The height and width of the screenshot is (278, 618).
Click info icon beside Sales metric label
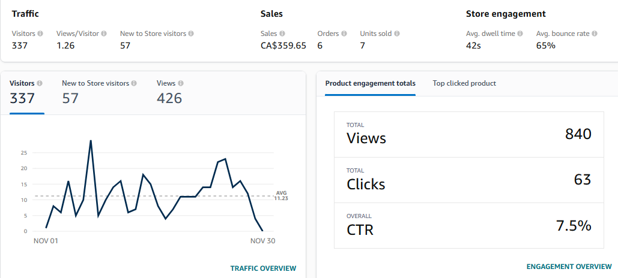282,34
